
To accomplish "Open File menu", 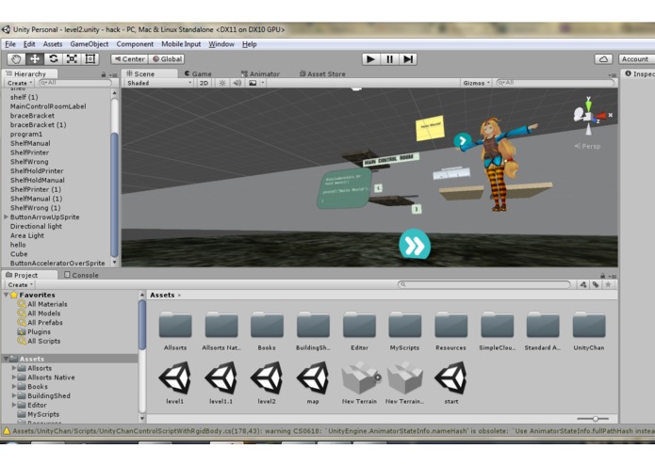I will point(10,44).
